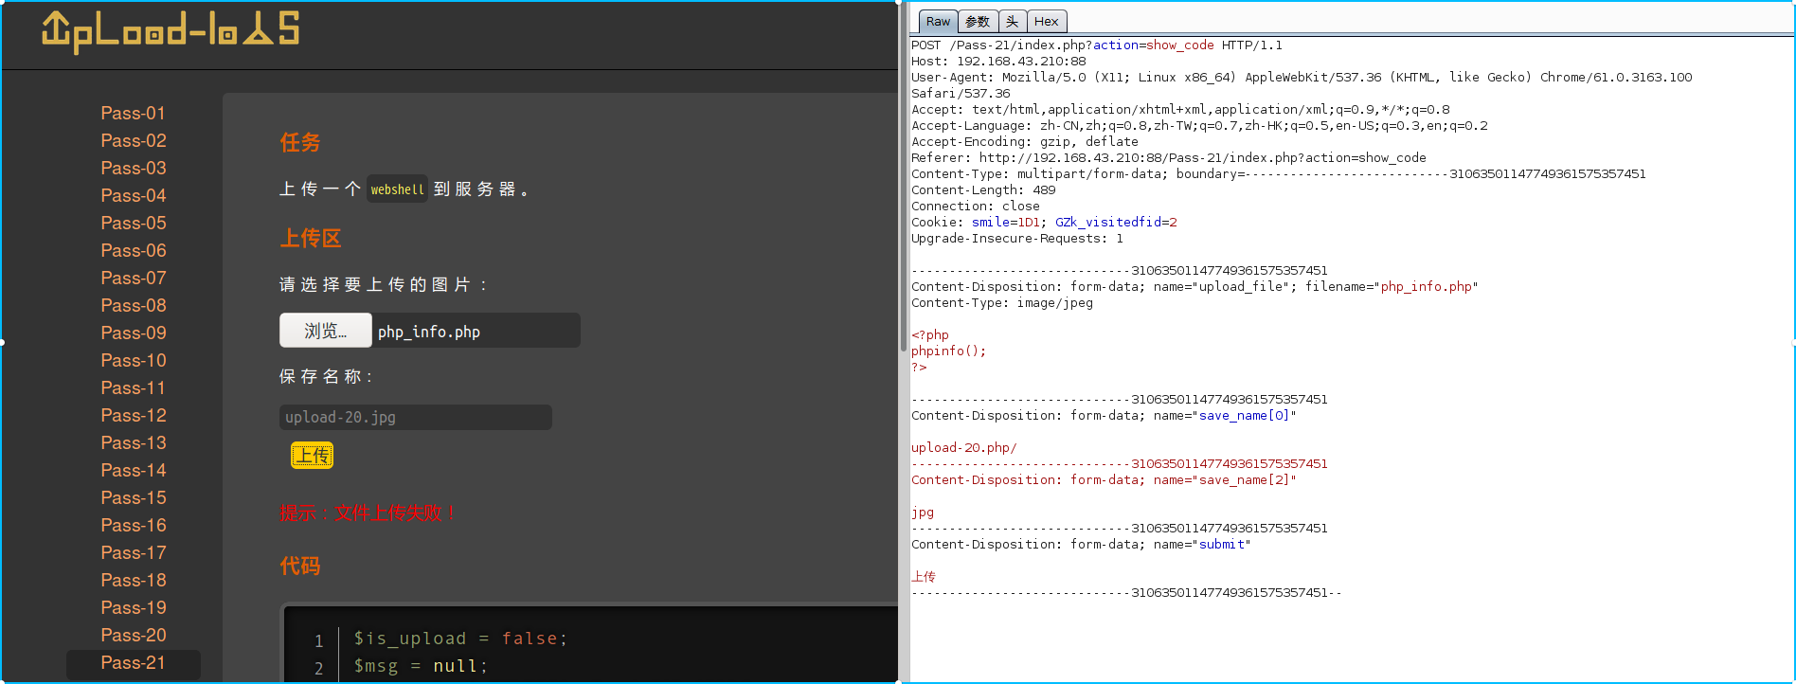
Task: Switch to the 参数 params tab
Action: [x=978, y=22]
